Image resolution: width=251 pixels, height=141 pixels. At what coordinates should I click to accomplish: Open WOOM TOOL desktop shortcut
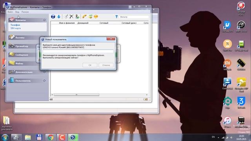(x=241, y=9)
